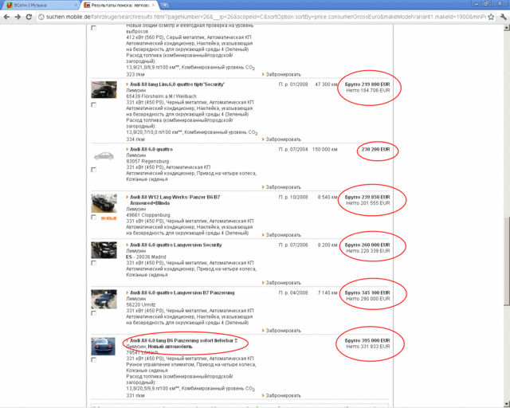The image size is (510, 408).
Task: Bookmark this page with the star icon
Action: coord(491,17)
